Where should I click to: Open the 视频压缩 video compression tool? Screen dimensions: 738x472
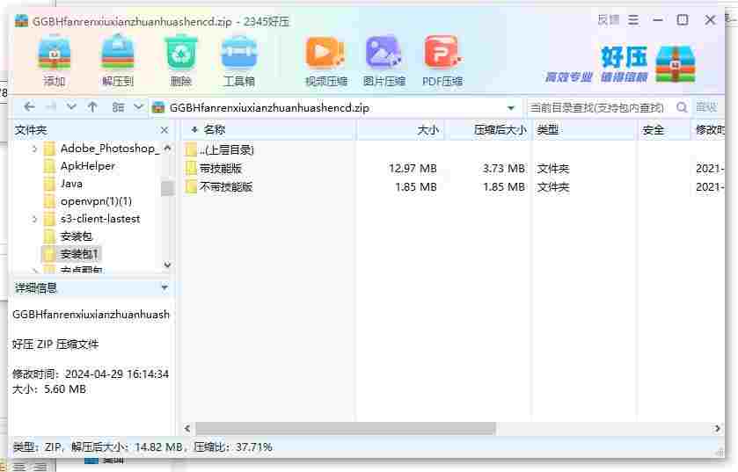point(325,62)
